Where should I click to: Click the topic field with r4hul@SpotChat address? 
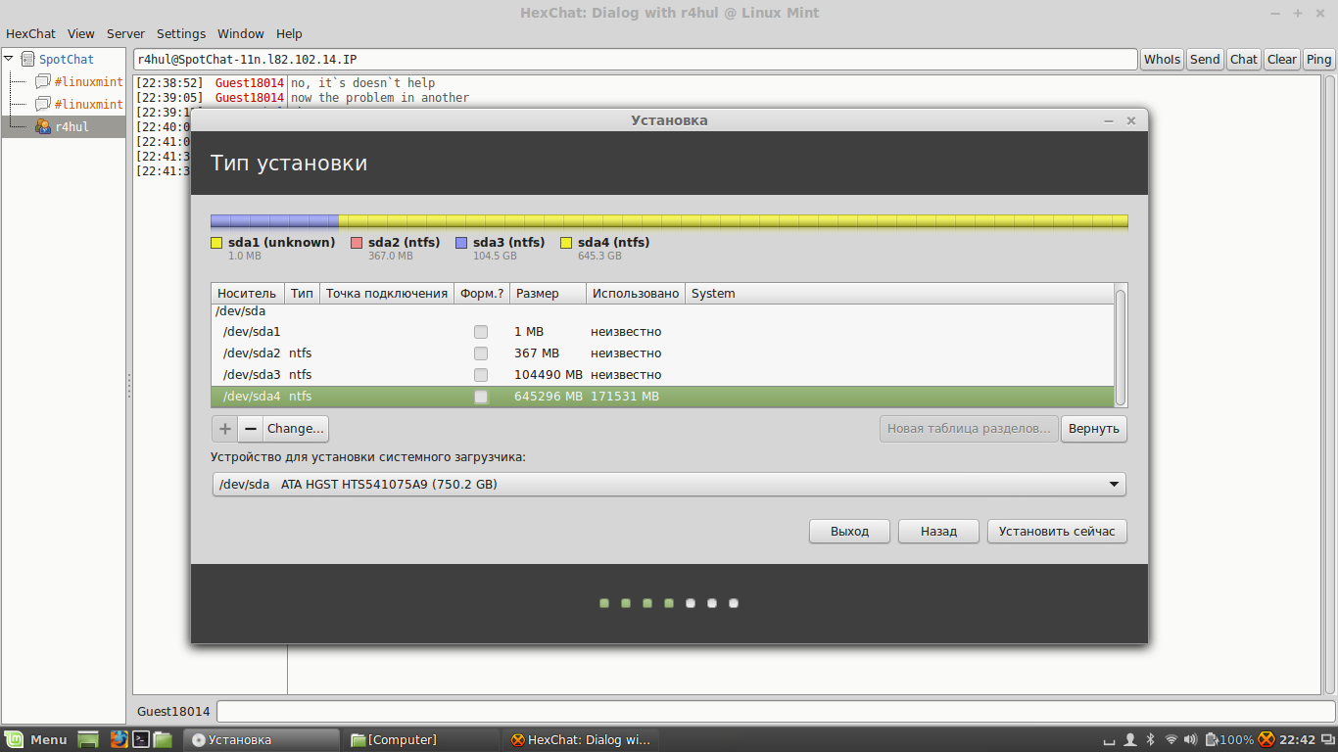(x=635, y=60)
